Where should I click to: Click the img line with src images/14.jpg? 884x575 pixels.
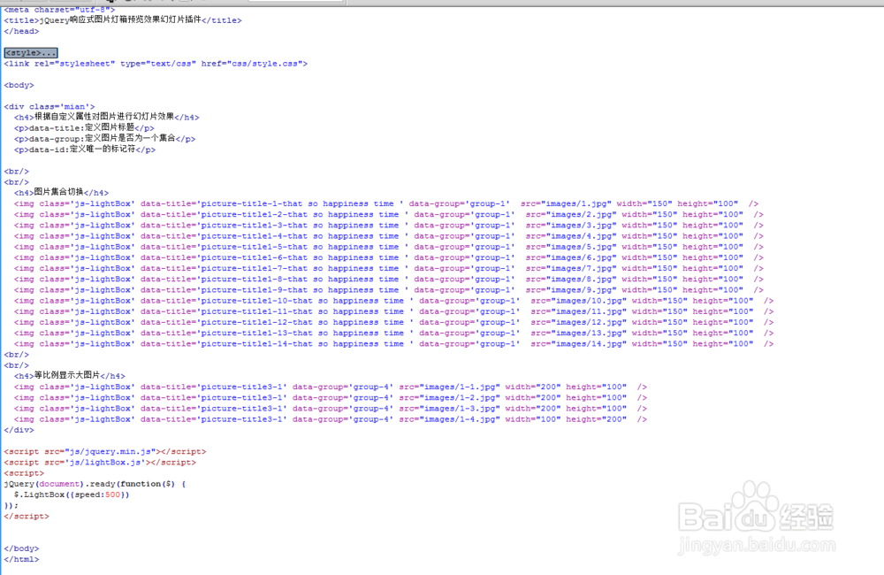[x=394, y=343]
